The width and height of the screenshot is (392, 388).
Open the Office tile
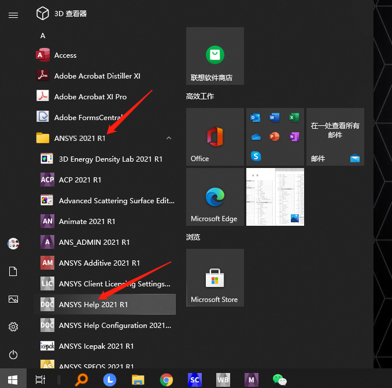[x=215, y=137]
